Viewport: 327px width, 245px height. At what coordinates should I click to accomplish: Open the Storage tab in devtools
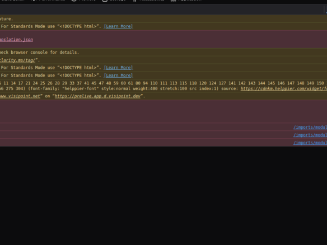(114, 1)
